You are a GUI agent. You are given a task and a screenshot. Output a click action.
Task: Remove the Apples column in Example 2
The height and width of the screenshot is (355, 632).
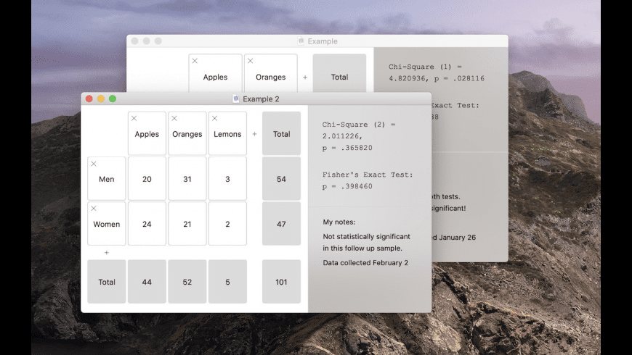coord(134,118)
